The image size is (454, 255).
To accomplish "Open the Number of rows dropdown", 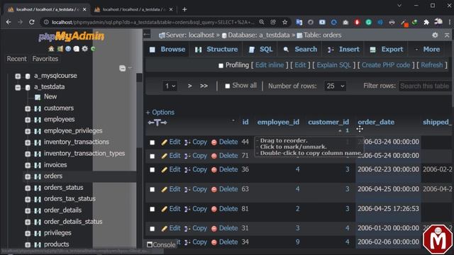I will pos(335,86).
